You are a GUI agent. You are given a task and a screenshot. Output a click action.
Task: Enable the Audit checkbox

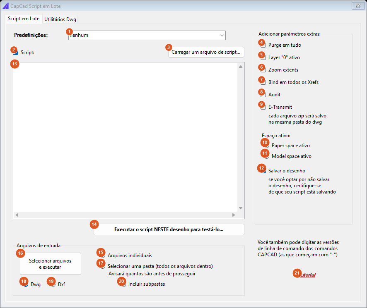[263, 95]
